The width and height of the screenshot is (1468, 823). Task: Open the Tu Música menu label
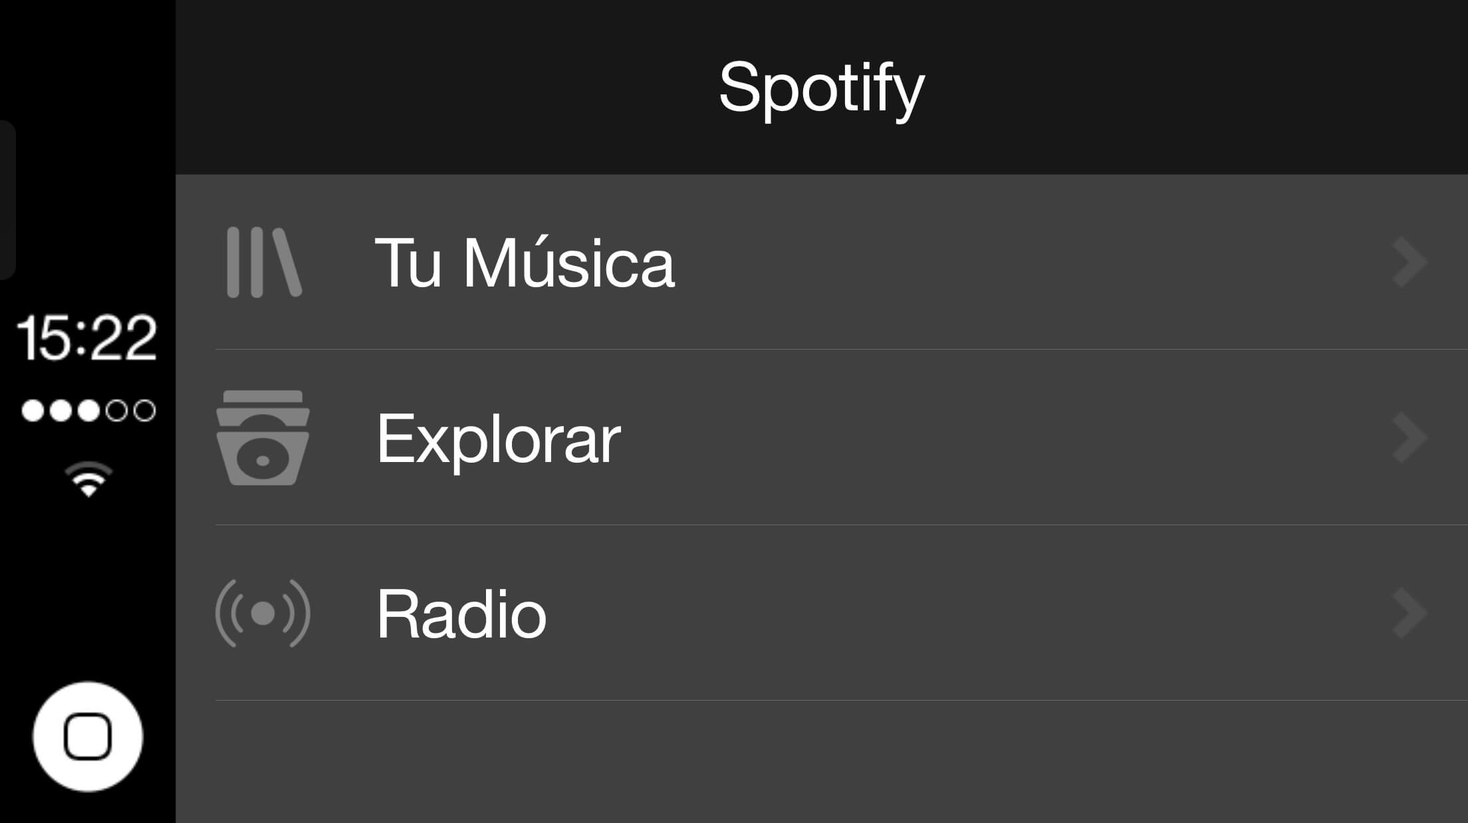[525, 263]
